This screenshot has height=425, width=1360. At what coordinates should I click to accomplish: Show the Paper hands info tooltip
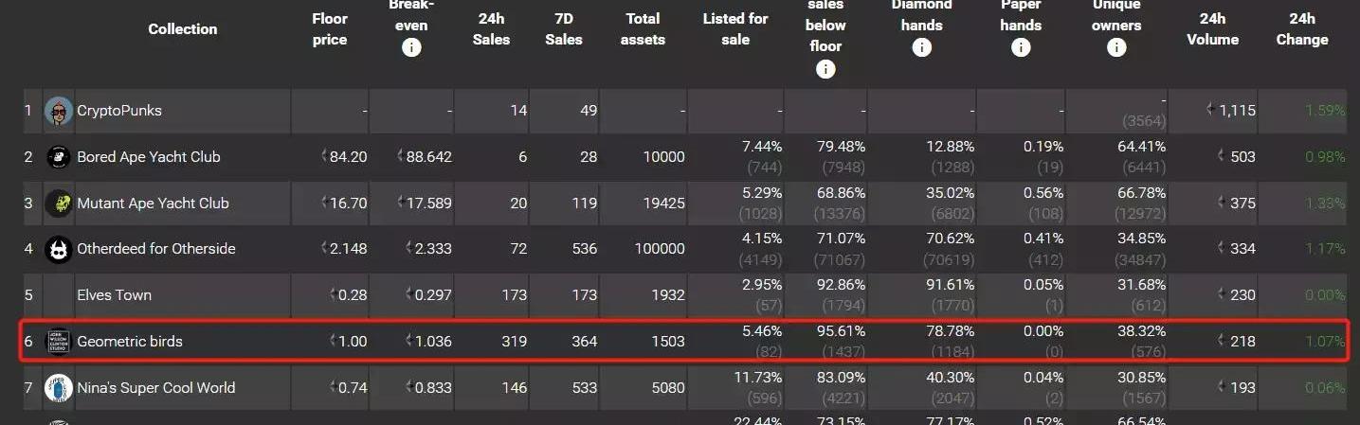[1021, 47]
